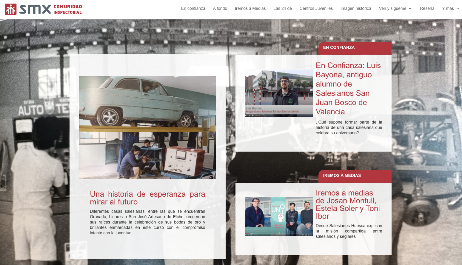This screenshot has width=462, height=265.
Task: Open the Luis Bayona interview video thumbnail
Action: [279, 93]
